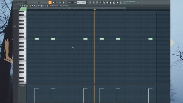
Task: Open the piano roll options menu arrow
Action: click(x=20, y=6)
